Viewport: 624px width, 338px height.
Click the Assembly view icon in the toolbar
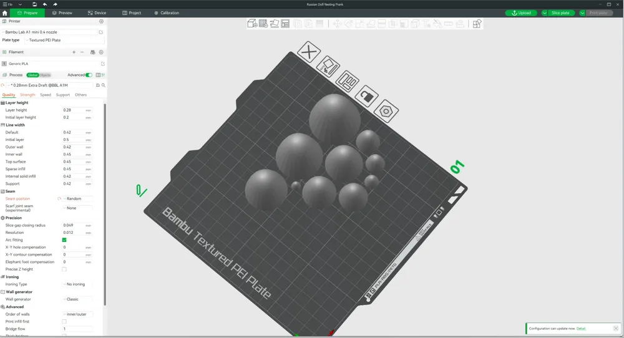tap(477, 24)
